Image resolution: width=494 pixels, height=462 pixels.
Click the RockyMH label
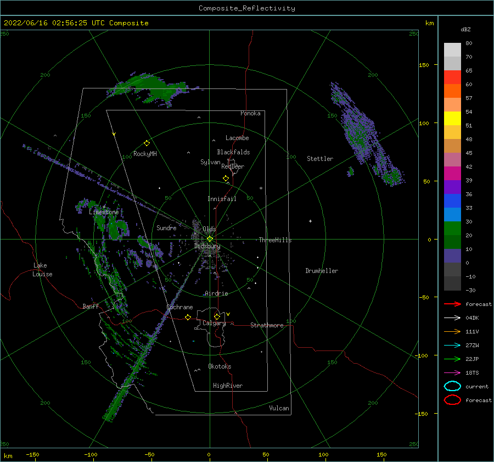pos(145,154)
